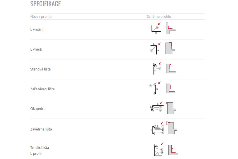
Task: Click the Stěnová lišta installation schematic
Action: [171, 68]
